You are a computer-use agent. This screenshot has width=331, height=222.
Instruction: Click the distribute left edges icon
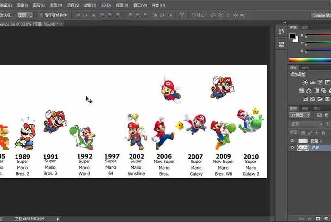click(x=155, y=15)
